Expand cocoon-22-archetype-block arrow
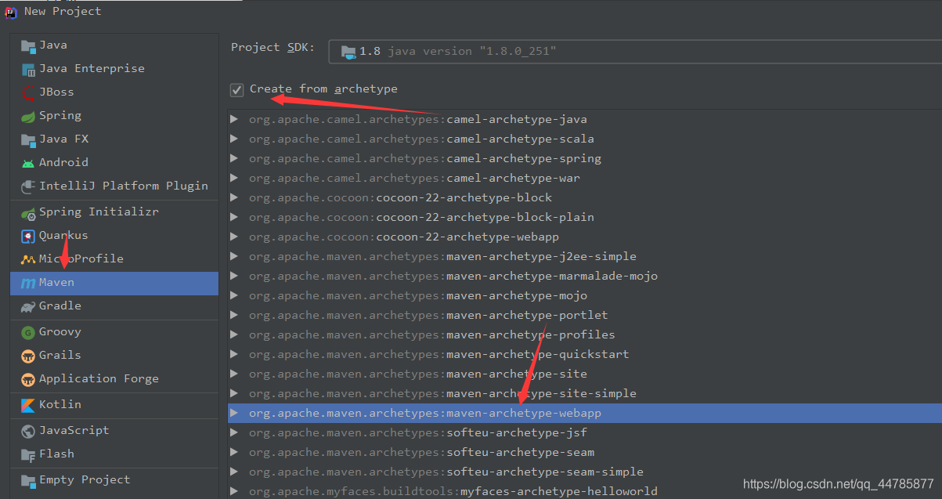This screenshot has width=942, height=499. [x=234, y=198]
